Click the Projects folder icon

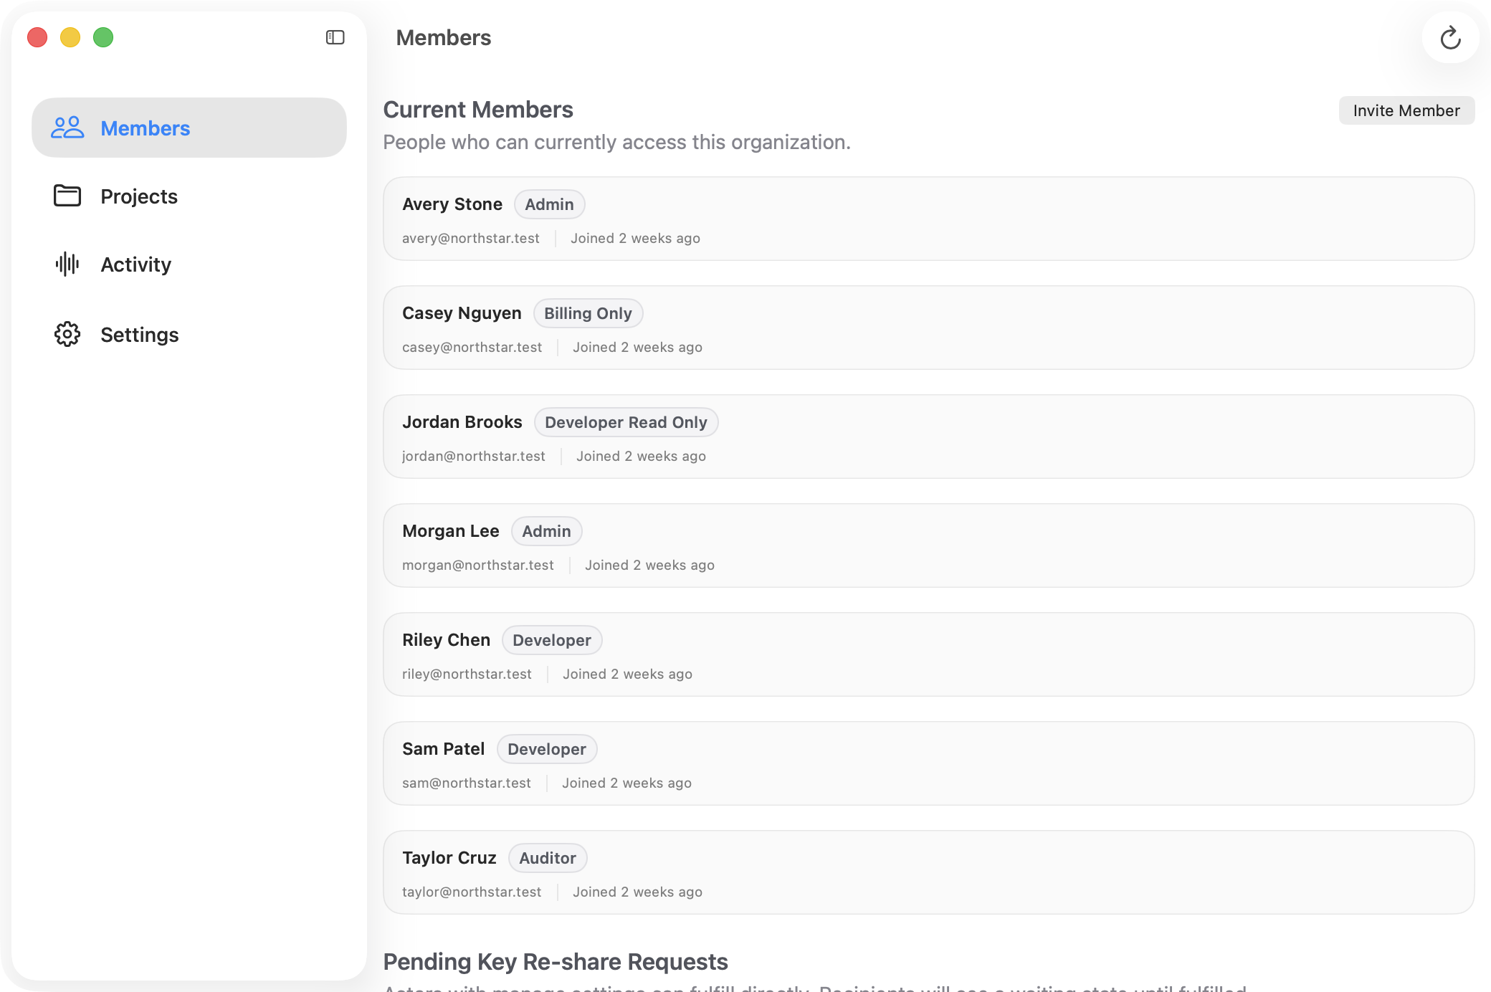(67, 196)
